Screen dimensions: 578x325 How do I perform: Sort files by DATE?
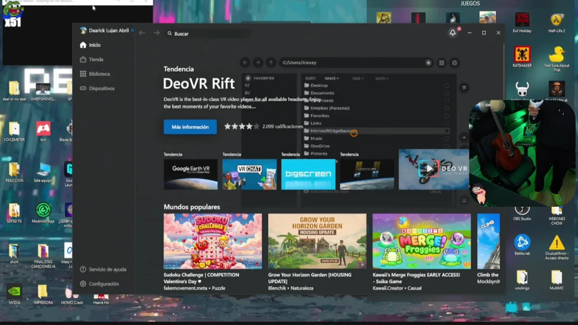coord(382,79)
